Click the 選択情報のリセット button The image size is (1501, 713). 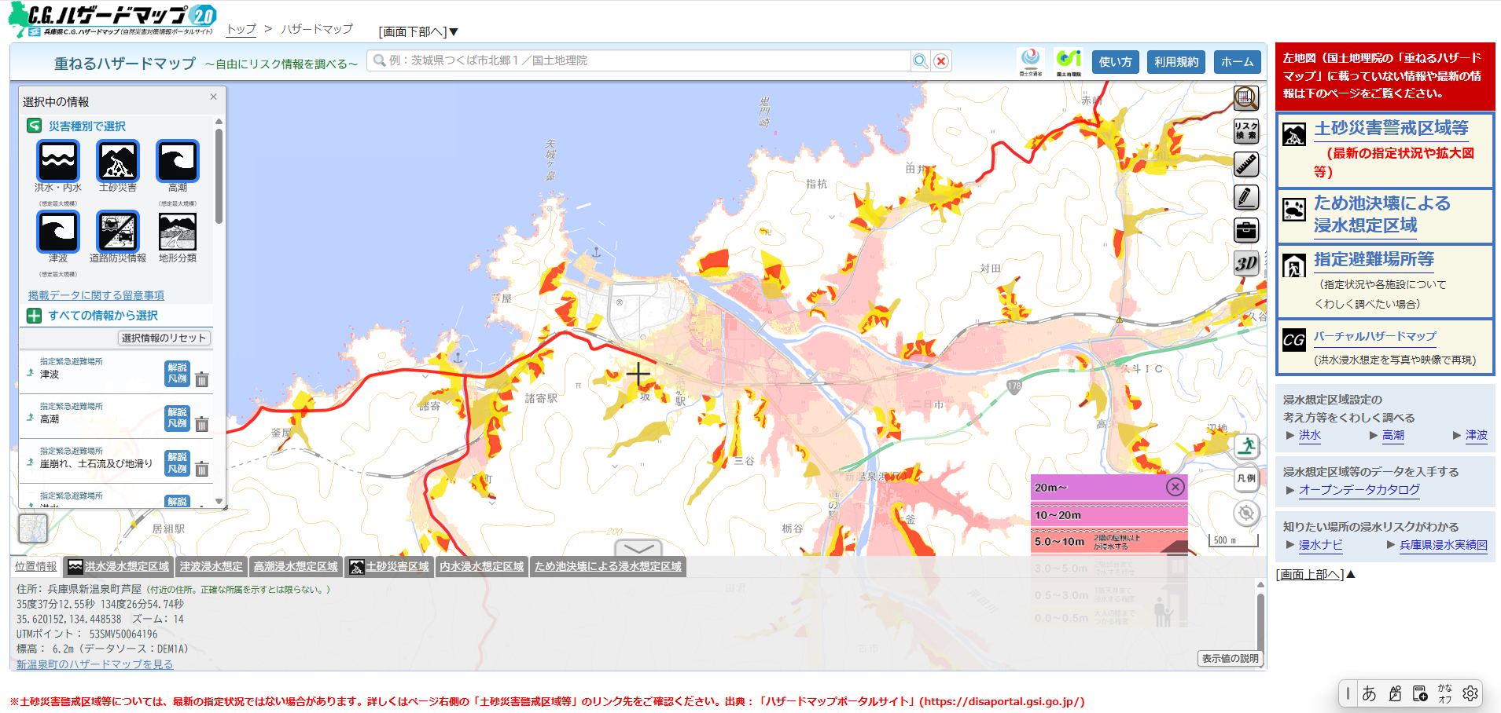tap(164, 338)
